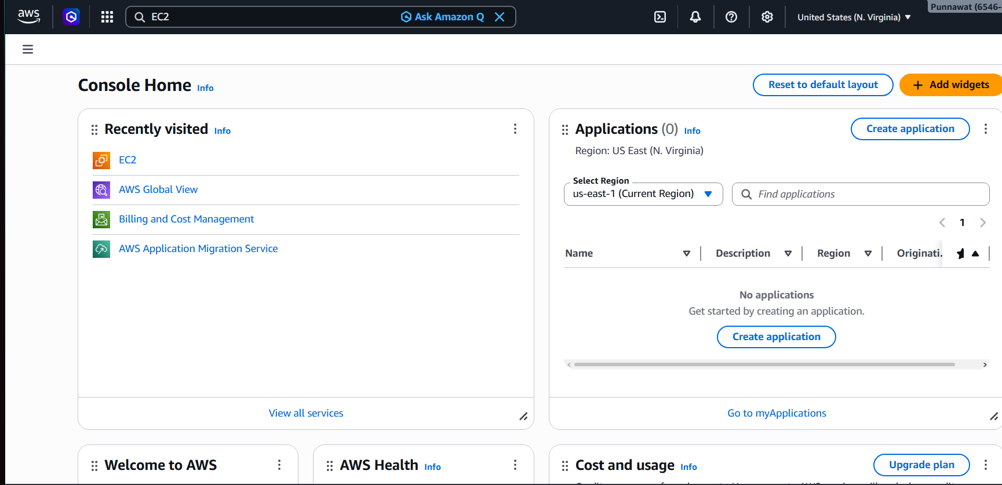This screenshot has height=485, width=1002.
Task: Click Reset to default layout button
Action: (x=823, y=85)
